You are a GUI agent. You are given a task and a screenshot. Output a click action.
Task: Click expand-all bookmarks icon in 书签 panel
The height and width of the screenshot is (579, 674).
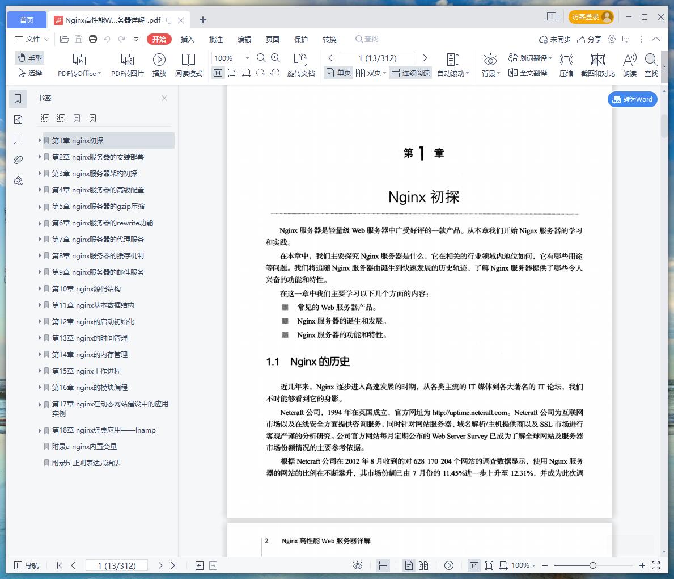click(x=45, y=118)
